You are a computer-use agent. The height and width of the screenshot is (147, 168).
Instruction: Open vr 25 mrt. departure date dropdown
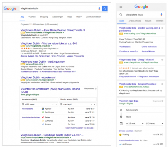pyautogui.click(x=135, y=123)
